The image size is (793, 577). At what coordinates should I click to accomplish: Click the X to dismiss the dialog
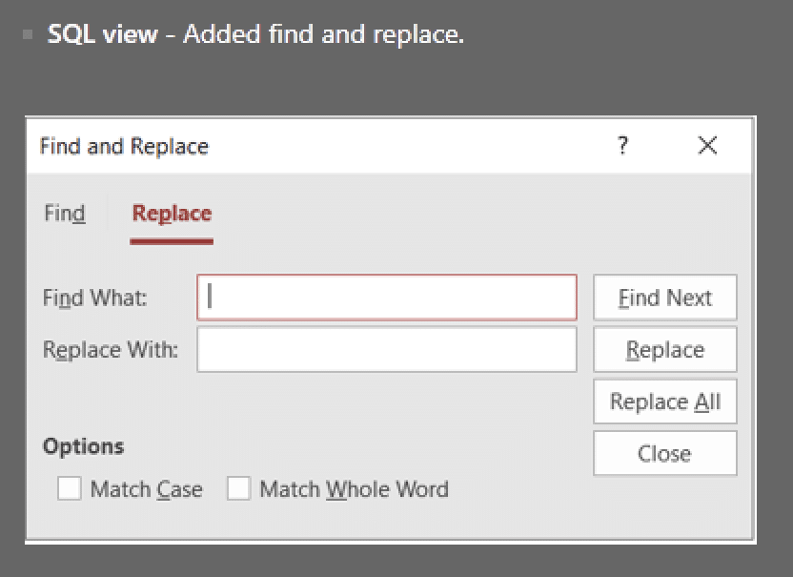[707, 146]
